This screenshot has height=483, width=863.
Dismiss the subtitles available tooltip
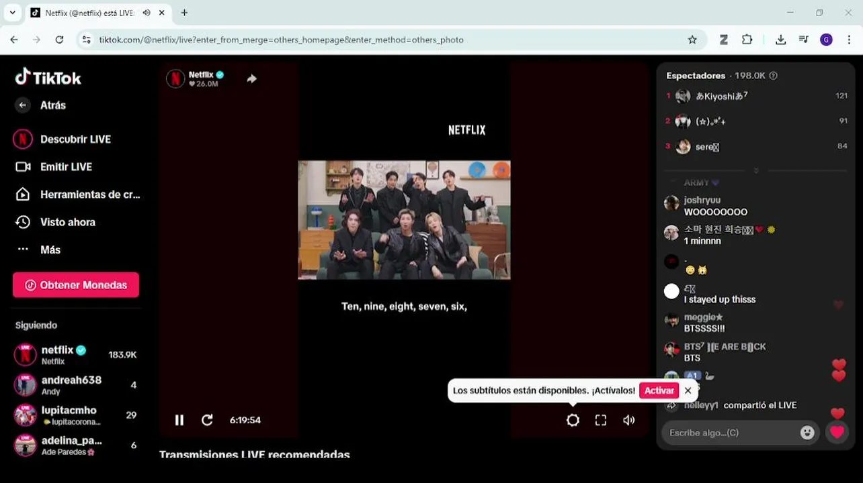[x=688, y=390]
